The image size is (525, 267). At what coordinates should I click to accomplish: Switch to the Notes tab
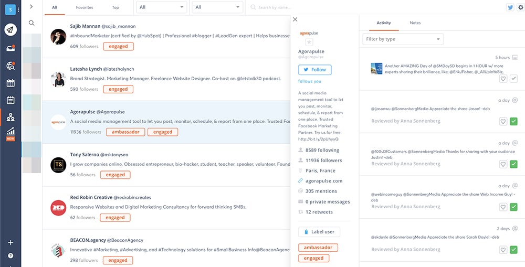point(415,23)
